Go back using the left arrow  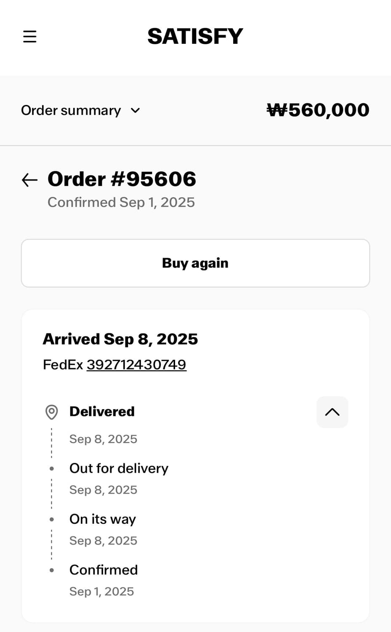(29, 180)
